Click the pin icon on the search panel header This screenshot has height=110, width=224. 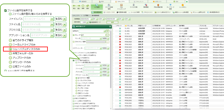(x=110, y=27)
